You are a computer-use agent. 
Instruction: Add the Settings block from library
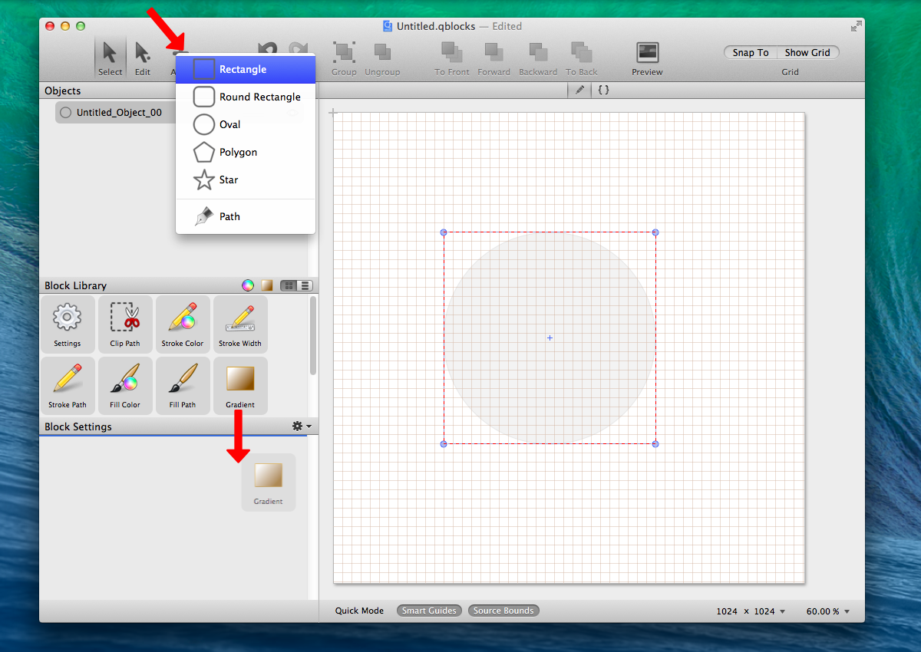(x=68, y=324)
